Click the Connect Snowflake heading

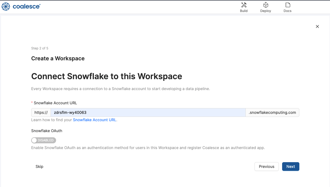(107, 76)
